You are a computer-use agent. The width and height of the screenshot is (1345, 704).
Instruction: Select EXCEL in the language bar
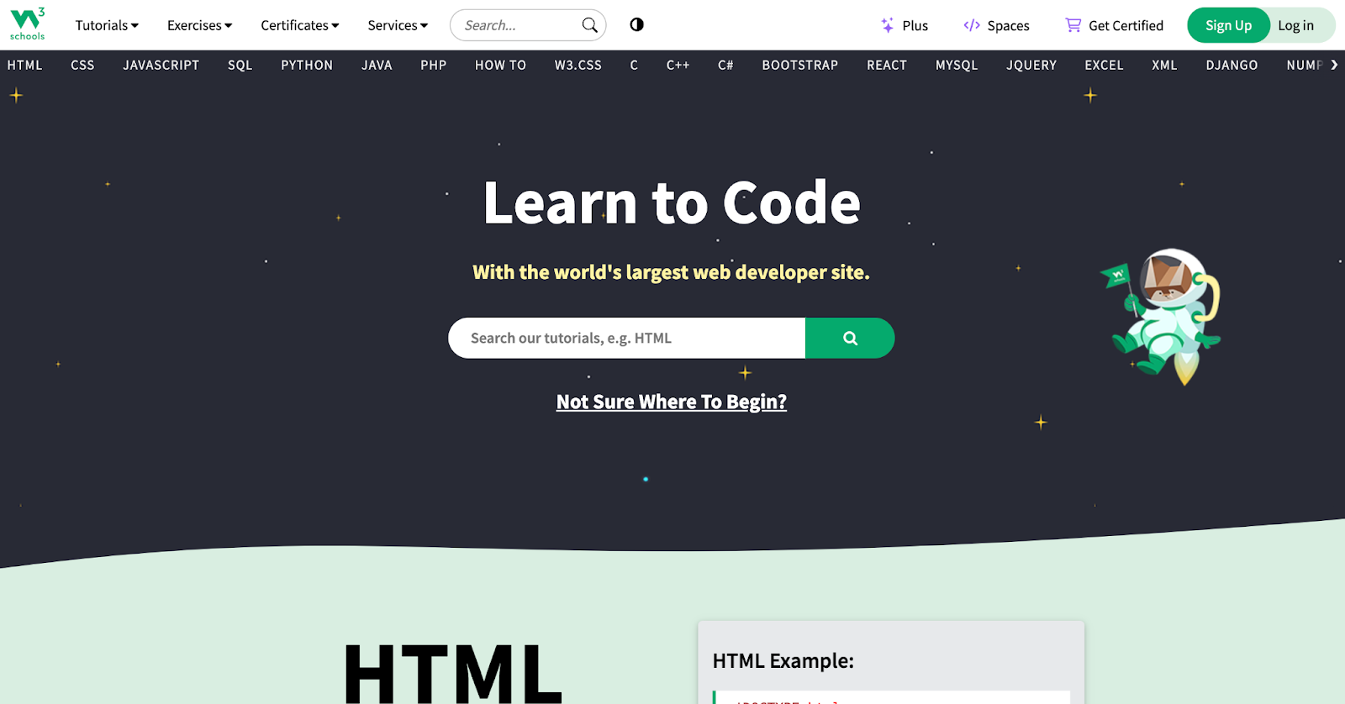click(1104, 65)
